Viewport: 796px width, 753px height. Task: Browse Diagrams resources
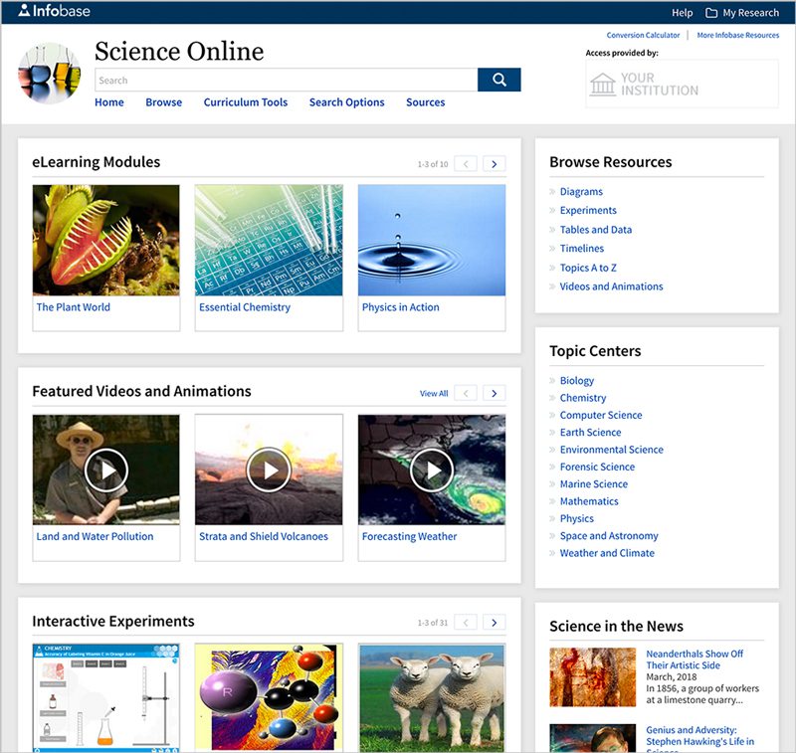click(581, 191)
